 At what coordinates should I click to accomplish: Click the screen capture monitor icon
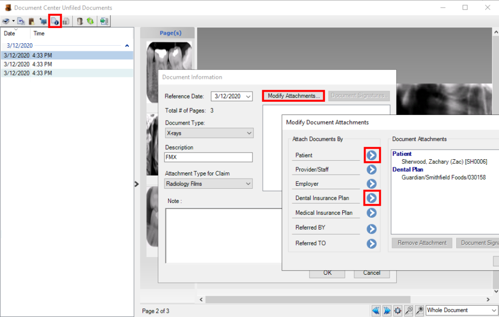coord(43,21)
